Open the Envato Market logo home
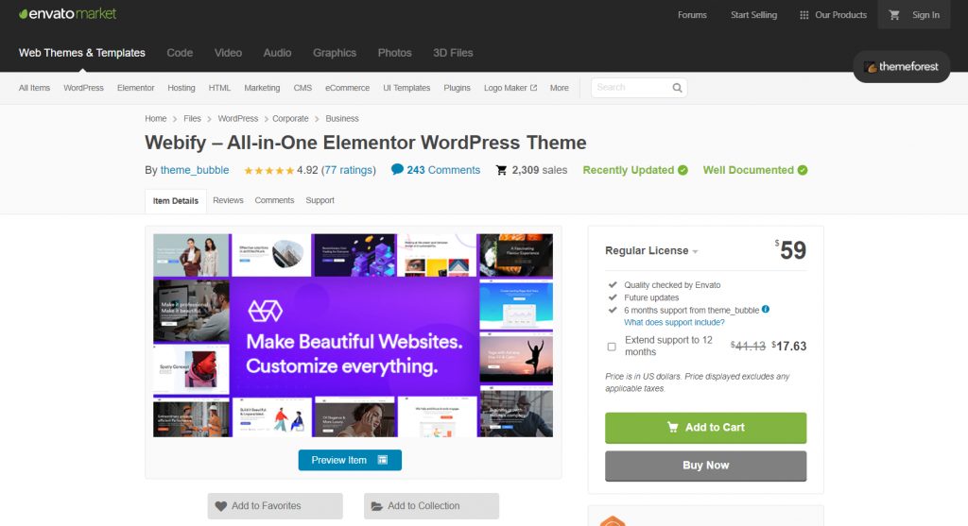This screenshot has height=526, width=968. click(67, 13)
